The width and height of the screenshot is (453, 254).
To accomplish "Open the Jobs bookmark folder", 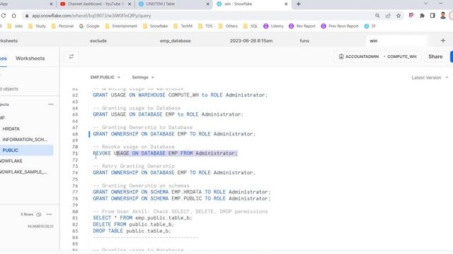I will point(15,26).
